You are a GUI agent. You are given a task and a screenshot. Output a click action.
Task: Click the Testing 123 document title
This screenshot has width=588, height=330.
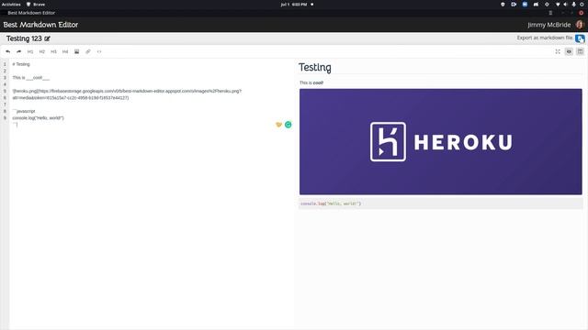pyautogui.click(x=24, y=38)
